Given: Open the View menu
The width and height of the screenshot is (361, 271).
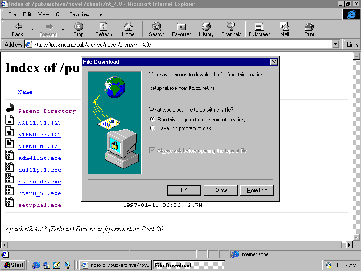Looking at the screenshot, I should [43, 14].
